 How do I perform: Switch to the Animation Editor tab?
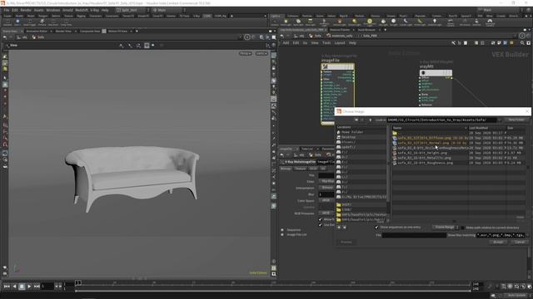pos(37,32)
